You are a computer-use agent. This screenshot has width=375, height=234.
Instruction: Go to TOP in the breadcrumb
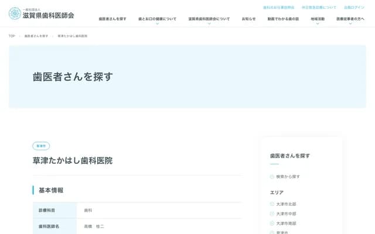point(12,36)
